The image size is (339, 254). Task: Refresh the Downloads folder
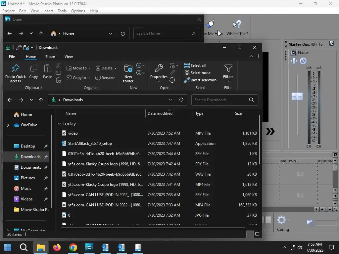pos(181,100)
